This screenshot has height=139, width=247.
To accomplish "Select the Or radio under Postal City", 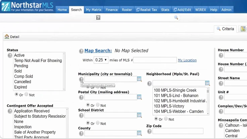I will (x=88, y=105).
